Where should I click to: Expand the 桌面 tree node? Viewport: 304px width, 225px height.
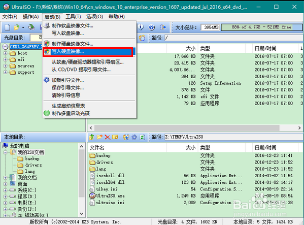click(6, 184)
